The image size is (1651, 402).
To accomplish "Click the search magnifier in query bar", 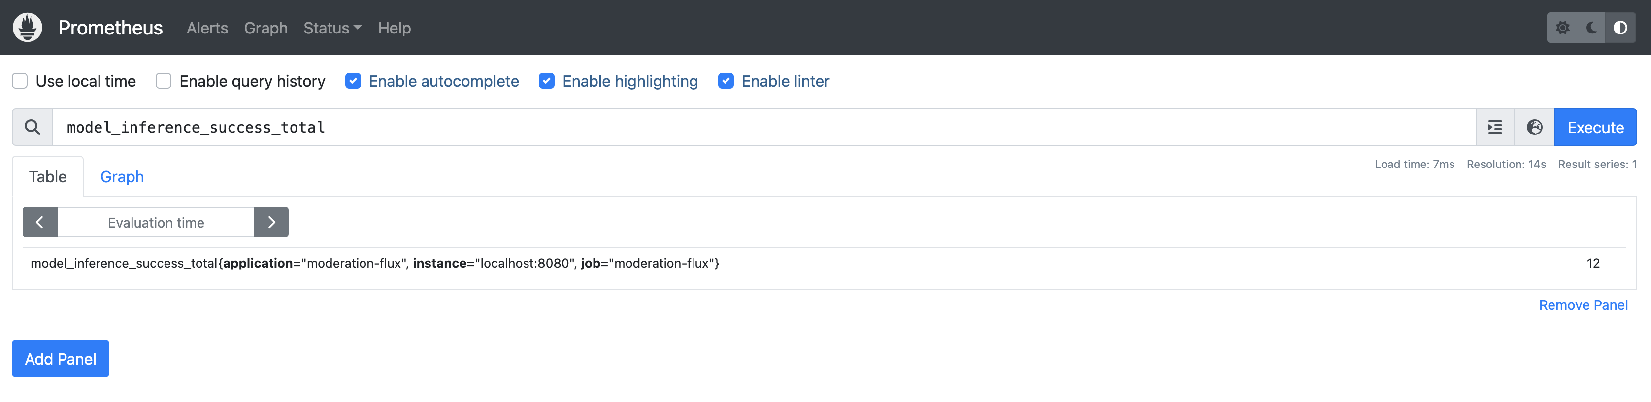I will [x=32, y=127].
